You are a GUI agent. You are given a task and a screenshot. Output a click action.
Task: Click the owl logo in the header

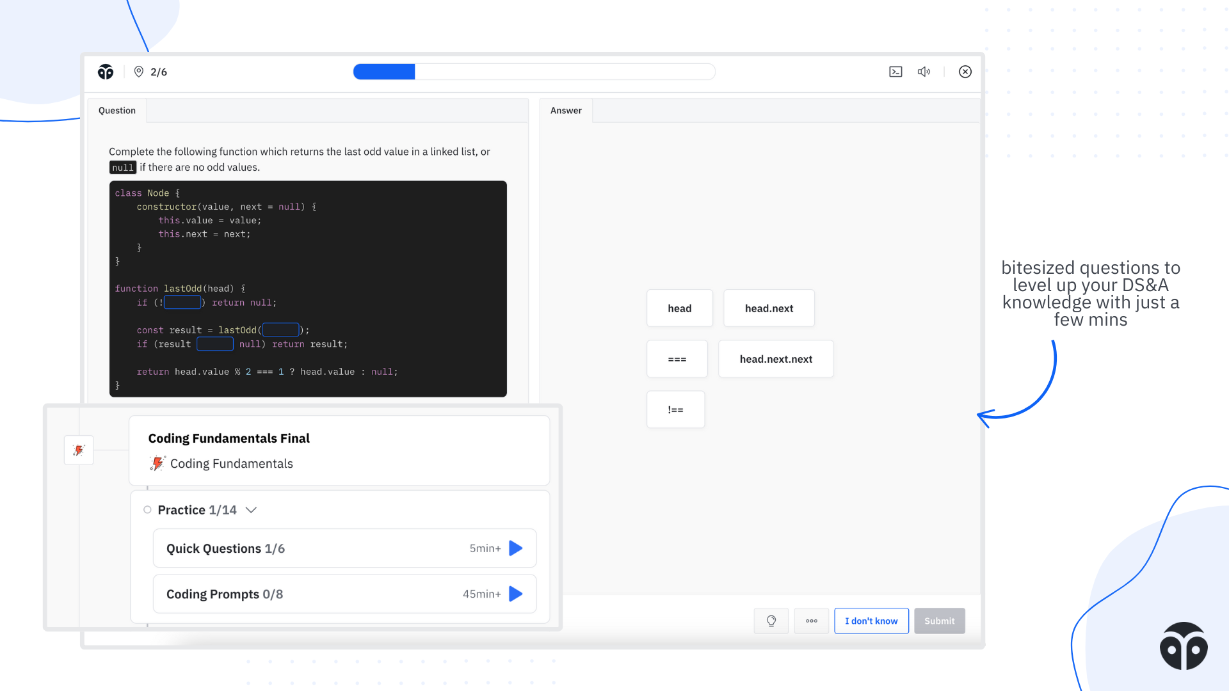click(106, 72)
